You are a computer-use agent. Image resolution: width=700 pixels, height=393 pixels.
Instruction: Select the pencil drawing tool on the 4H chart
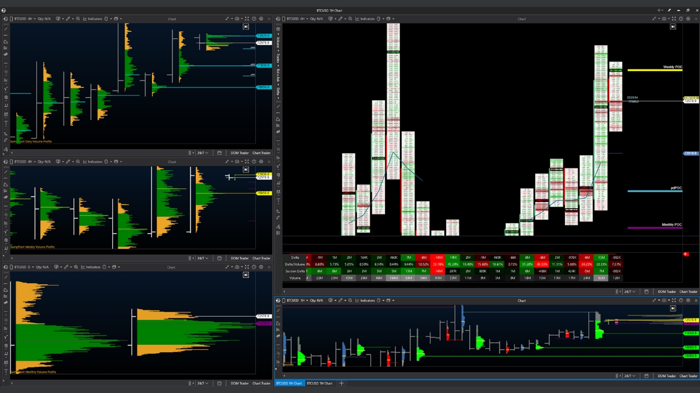(68, 19)
